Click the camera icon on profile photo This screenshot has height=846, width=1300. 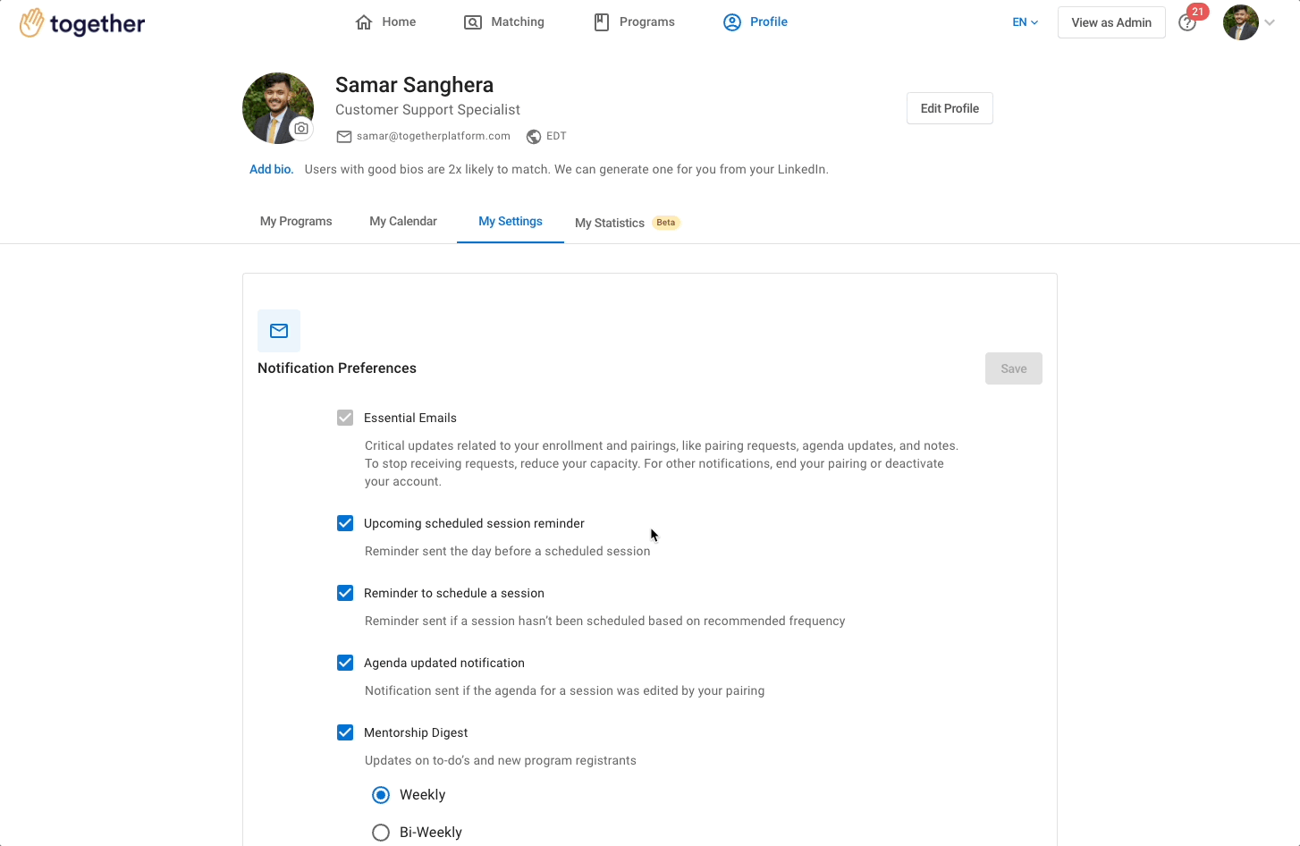[301, 129]
